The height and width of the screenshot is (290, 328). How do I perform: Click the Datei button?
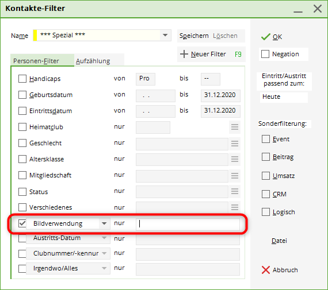click(x=279, y=241)
